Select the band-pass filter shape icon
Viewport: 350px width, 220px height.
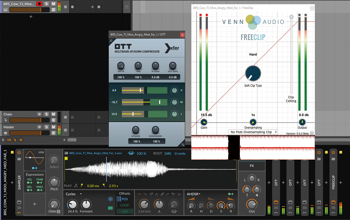coord(157,194)
